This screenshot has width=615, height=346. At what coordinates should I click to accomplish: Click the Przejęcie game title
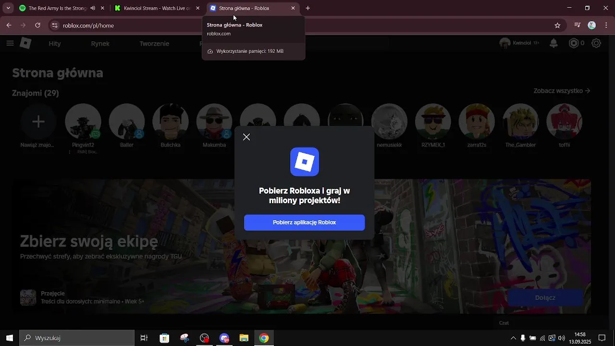click(x=53, y=293)
